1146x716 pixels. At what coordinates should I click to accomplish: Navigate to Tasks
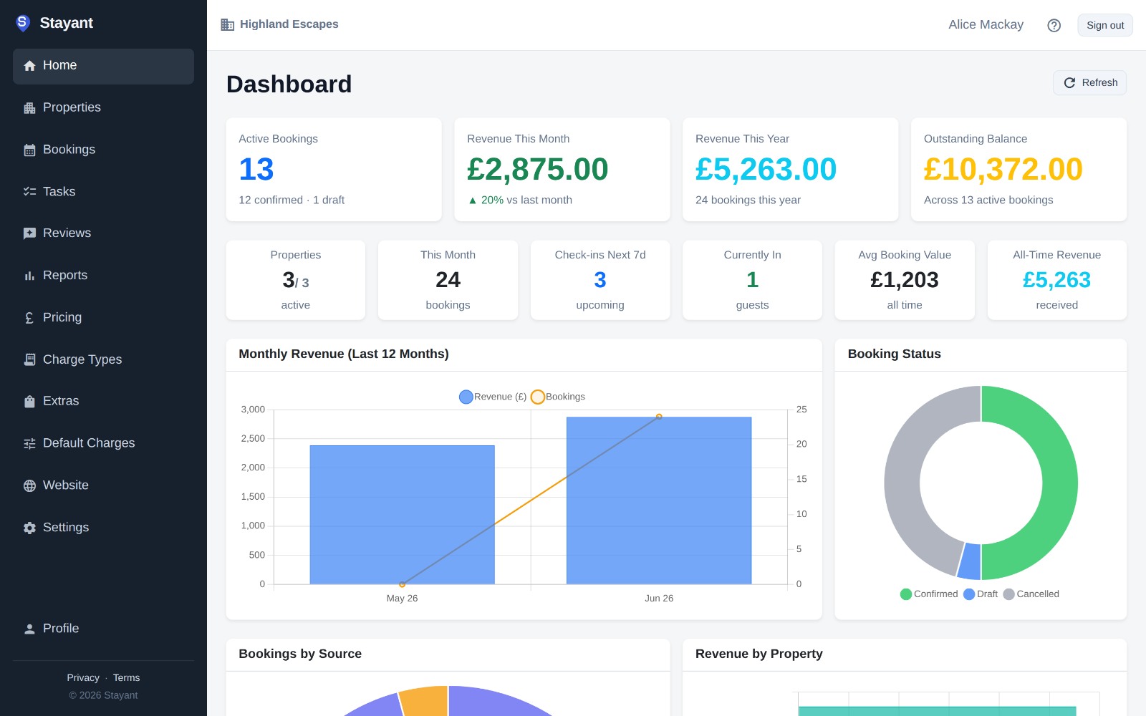(x=103, y=192)
